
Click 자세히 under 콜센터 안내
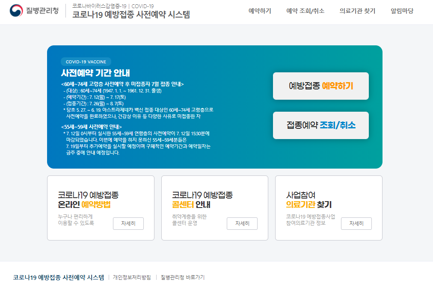(242, 223)
